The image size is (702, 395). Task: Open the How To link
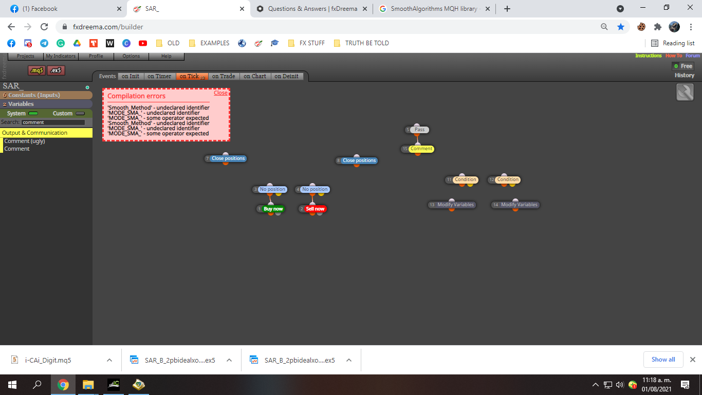pyautogui.click(x=674, y=56)
